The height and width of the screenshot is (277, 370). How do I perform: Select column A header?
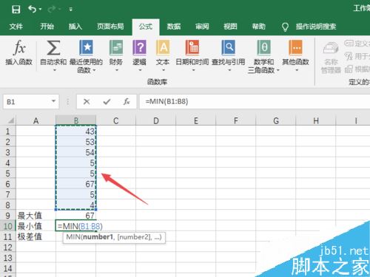36,120
